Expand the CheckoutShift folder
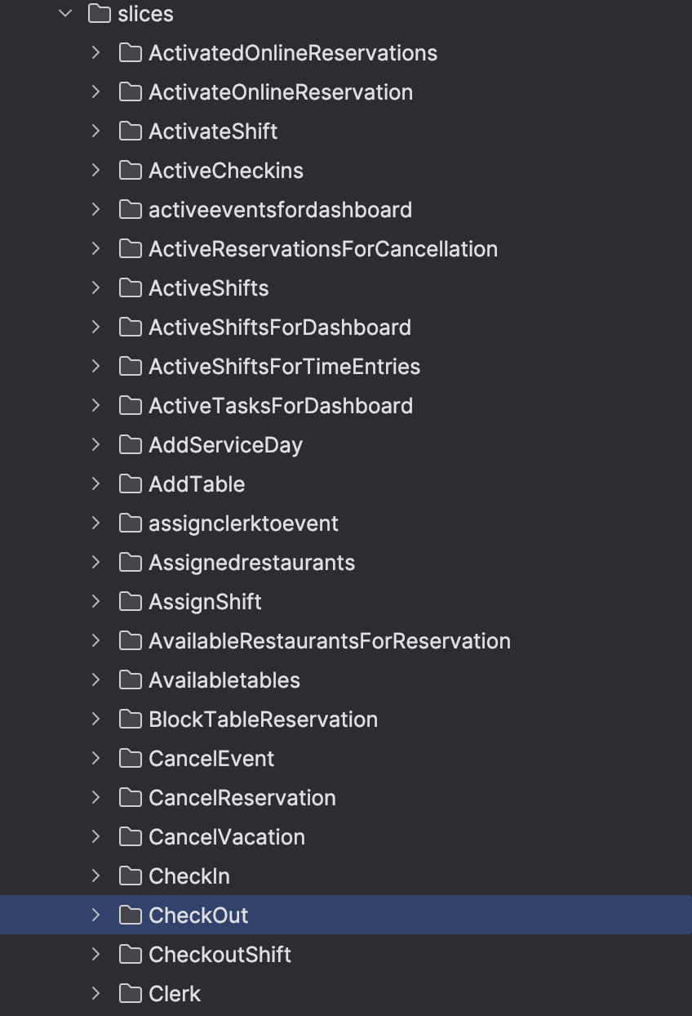Viewport: 692px width, 1016px height. 96,954
